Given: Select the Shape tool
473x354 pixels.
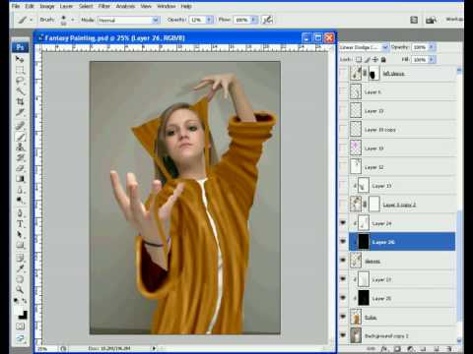Looking at the screenshot, I should point(20,246).
